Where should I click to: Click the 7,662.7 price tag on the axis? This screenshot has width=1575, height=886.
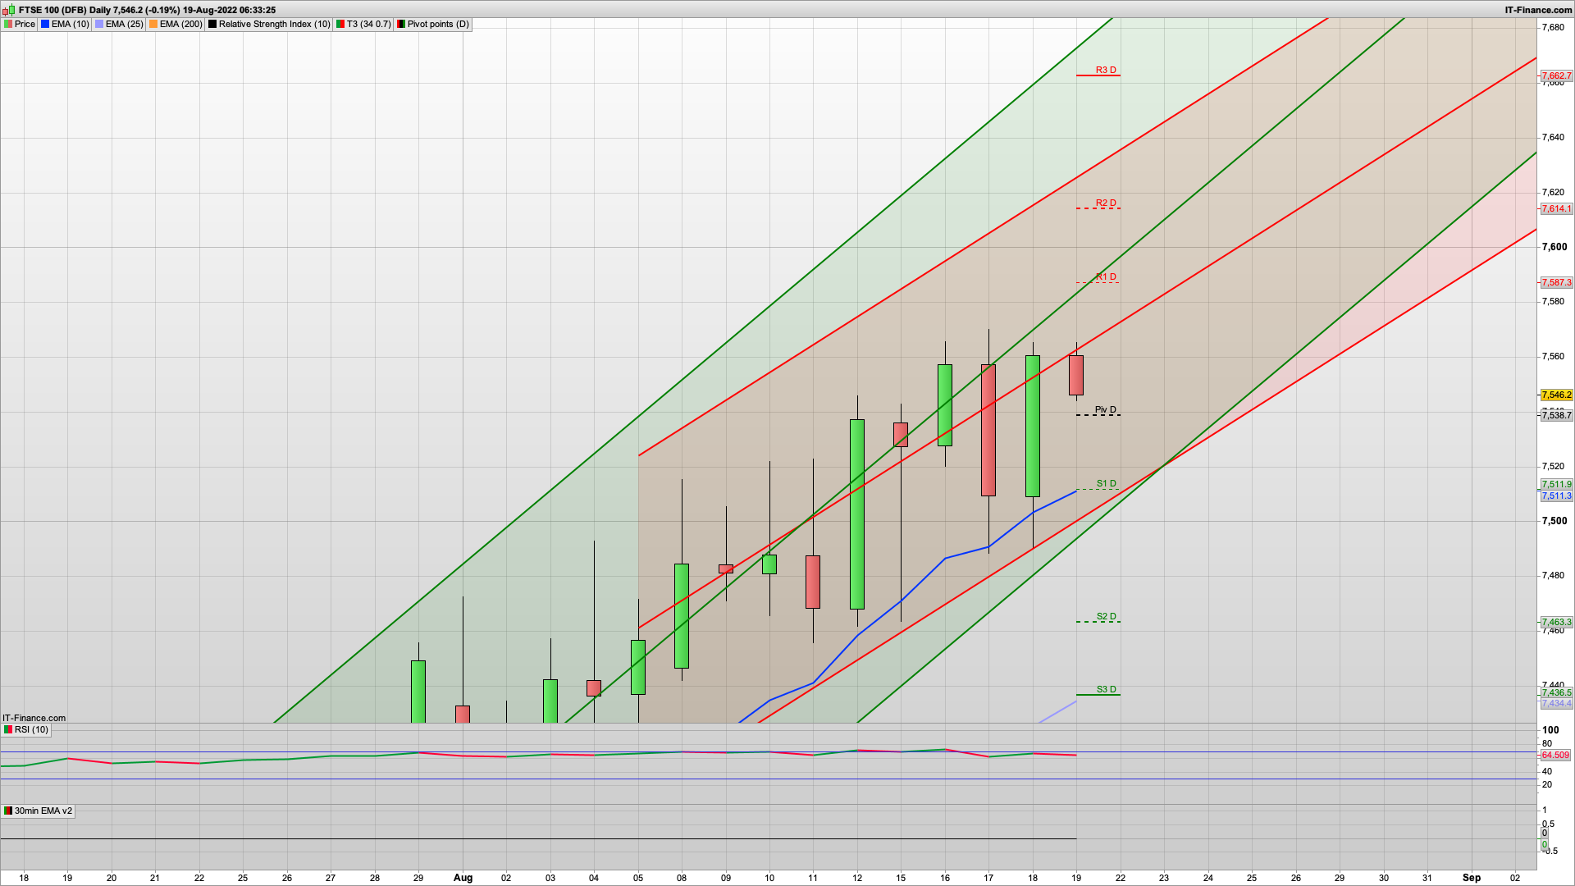coord(1556,75)
